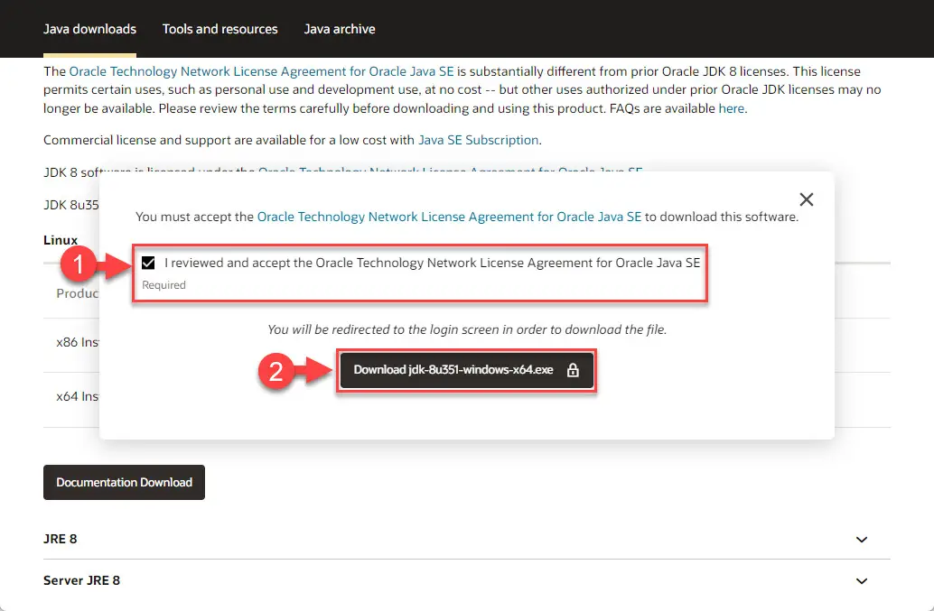
Task: Open the Server JRE 8 heading row
Action: [x=82, y=580]
